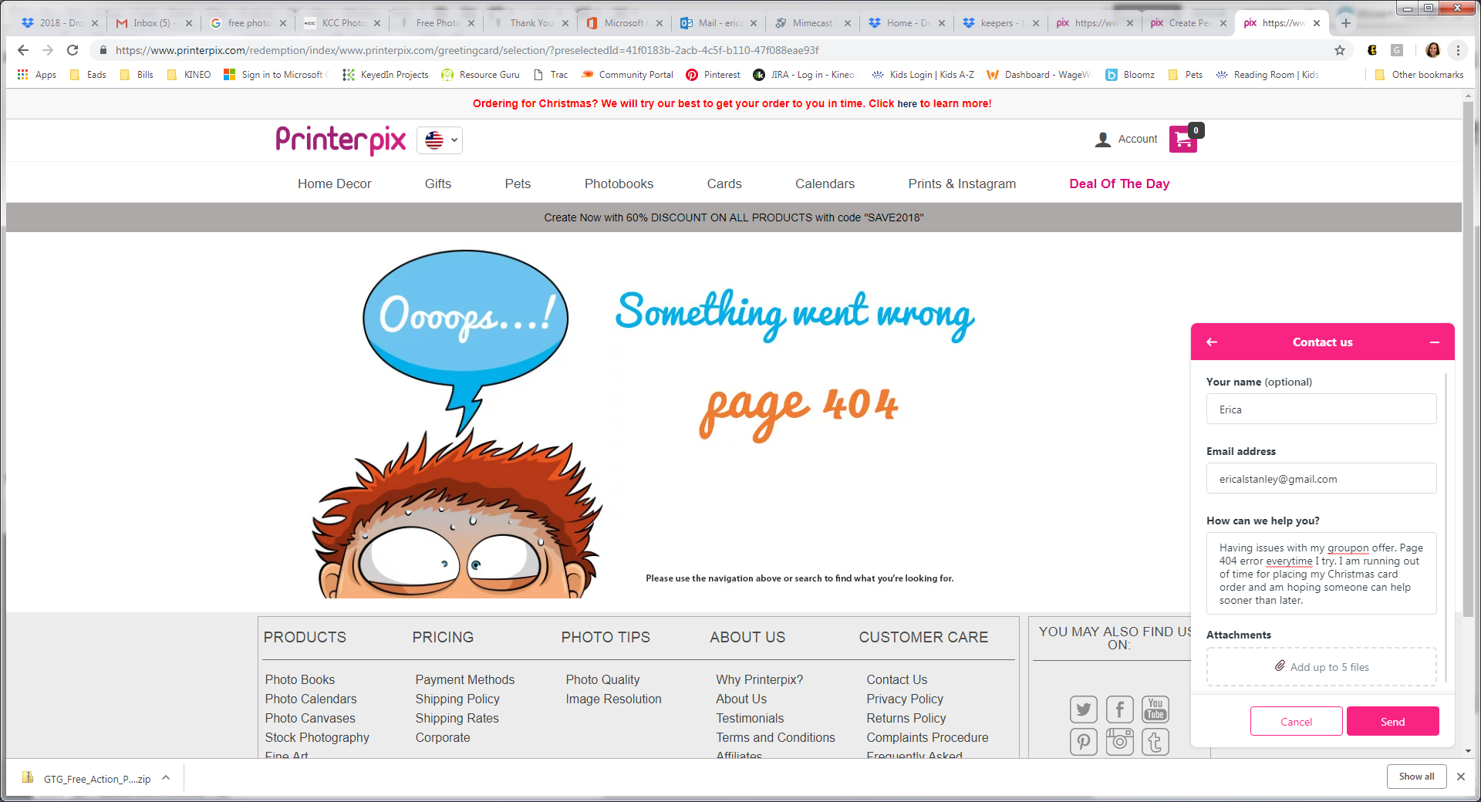Image resolution: width=1481 pixels, height=802 pixels.
Task: Collapse the Contact us panel
Action: [1434, 342]
